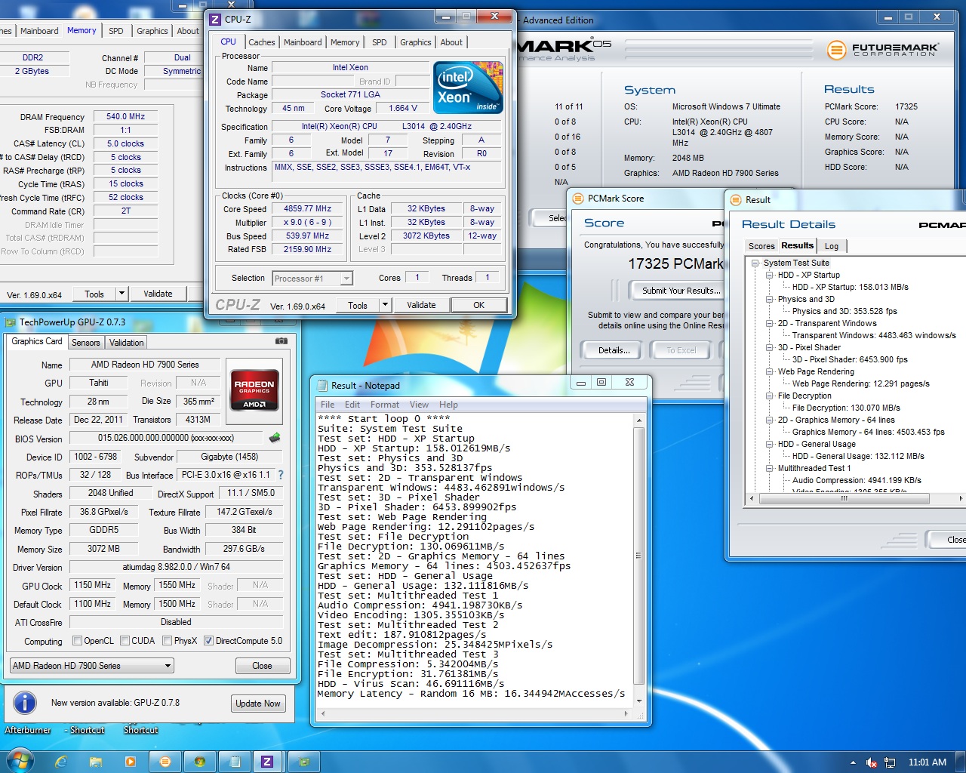This screenshot has width=966, height=773.
Task: Click OK button in CPU-Z
Action: click(x=479, y=305)
